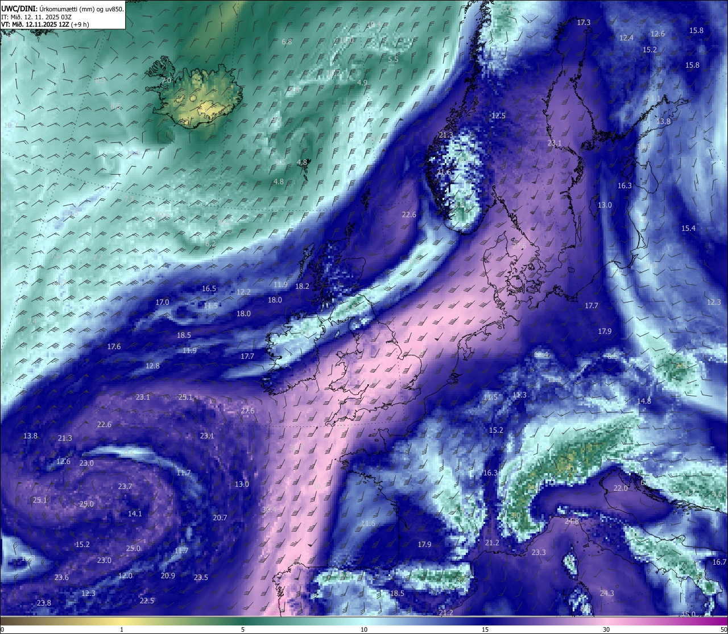Click the 20.7 value on the map

pyautogui.click(x=220, y=517)
